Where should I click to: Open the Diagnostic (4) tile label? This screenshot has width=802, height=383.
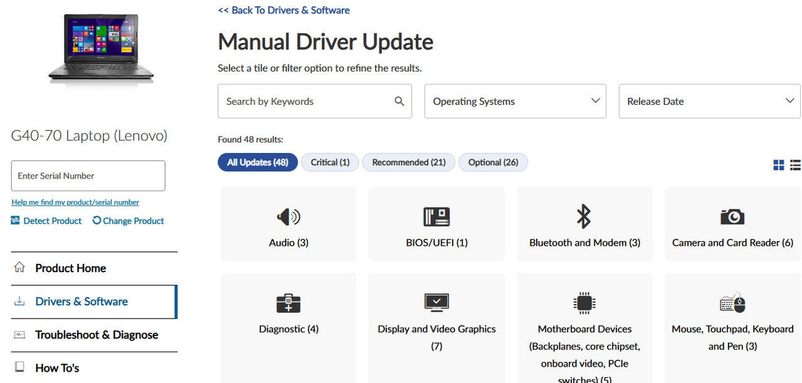(x=288, y=329)
